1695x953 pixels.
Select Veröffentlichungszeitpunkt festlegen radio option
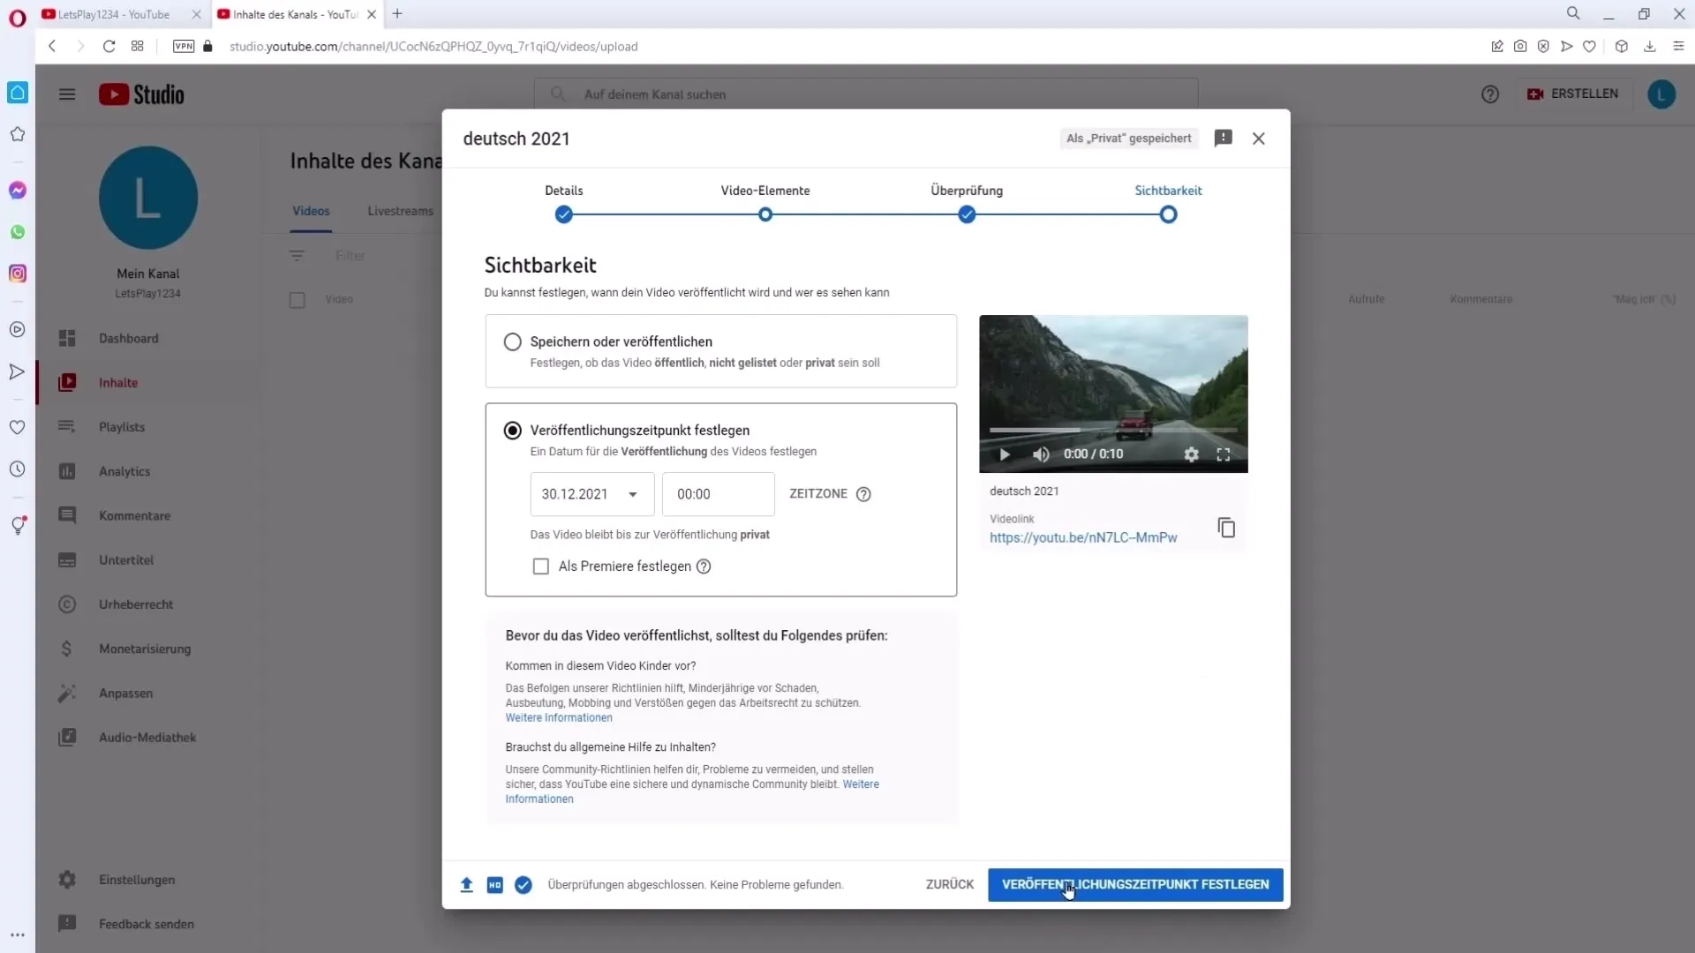tap(512, 431)
